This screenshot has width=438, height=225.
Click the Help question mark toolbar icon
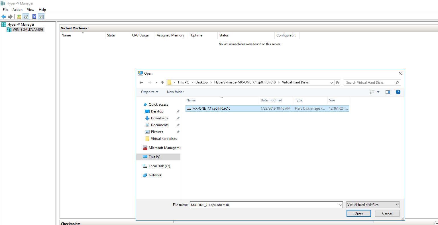click(34, 17)
